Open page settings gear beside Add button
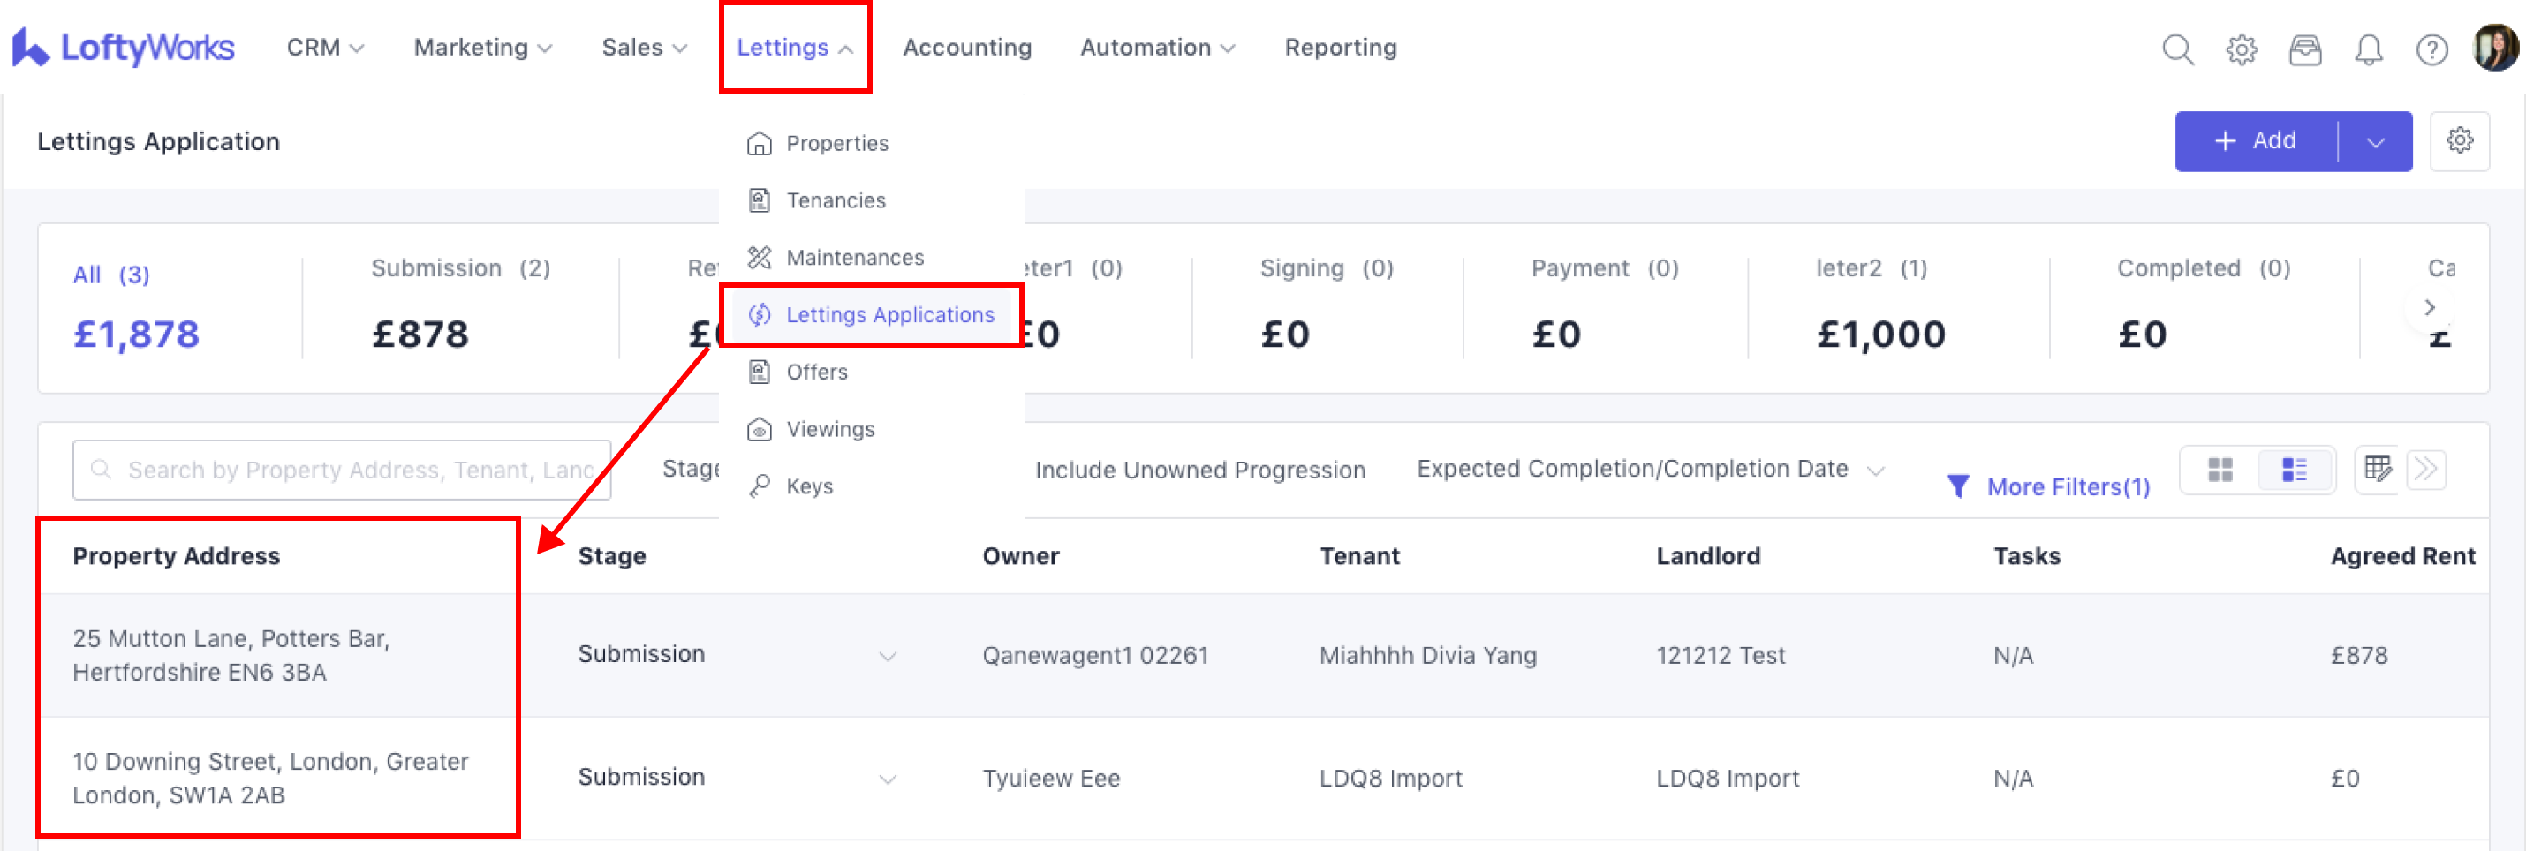The width and height of the screenshot is (2526, 851). coord(2458,141)
